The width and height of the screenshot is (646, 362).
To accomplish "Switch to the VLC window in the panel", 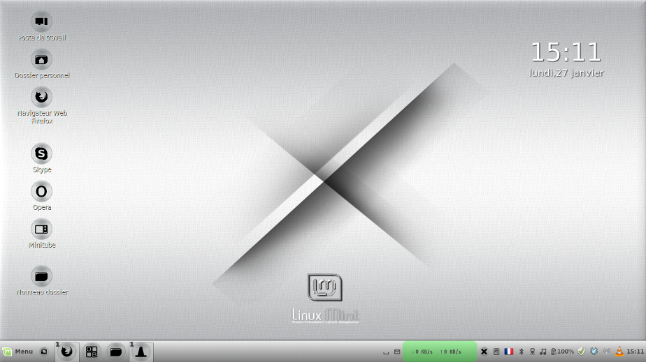I will point(141,352).
